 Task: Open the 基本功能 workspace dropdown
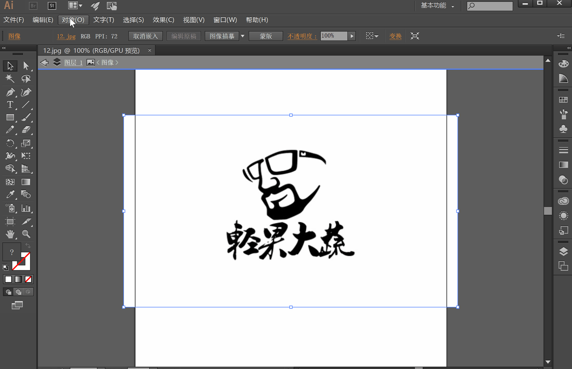tap(437, 6)
